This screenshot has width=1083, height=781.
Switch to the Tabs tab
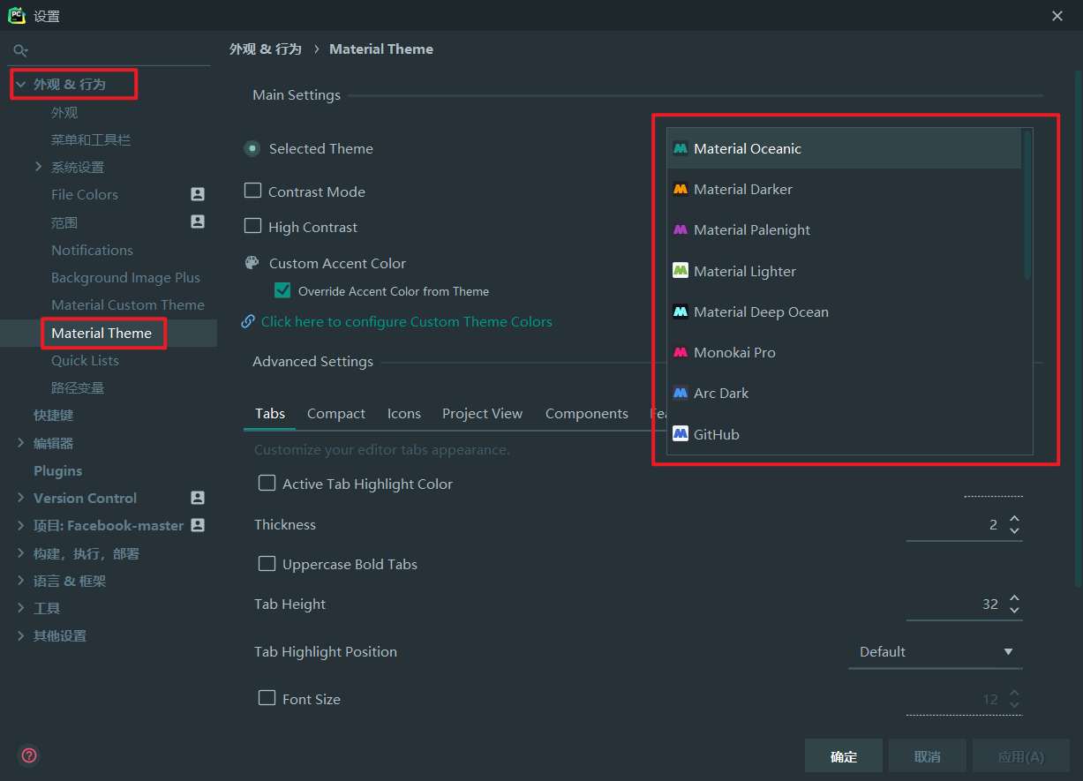click(x=270, y=413)
